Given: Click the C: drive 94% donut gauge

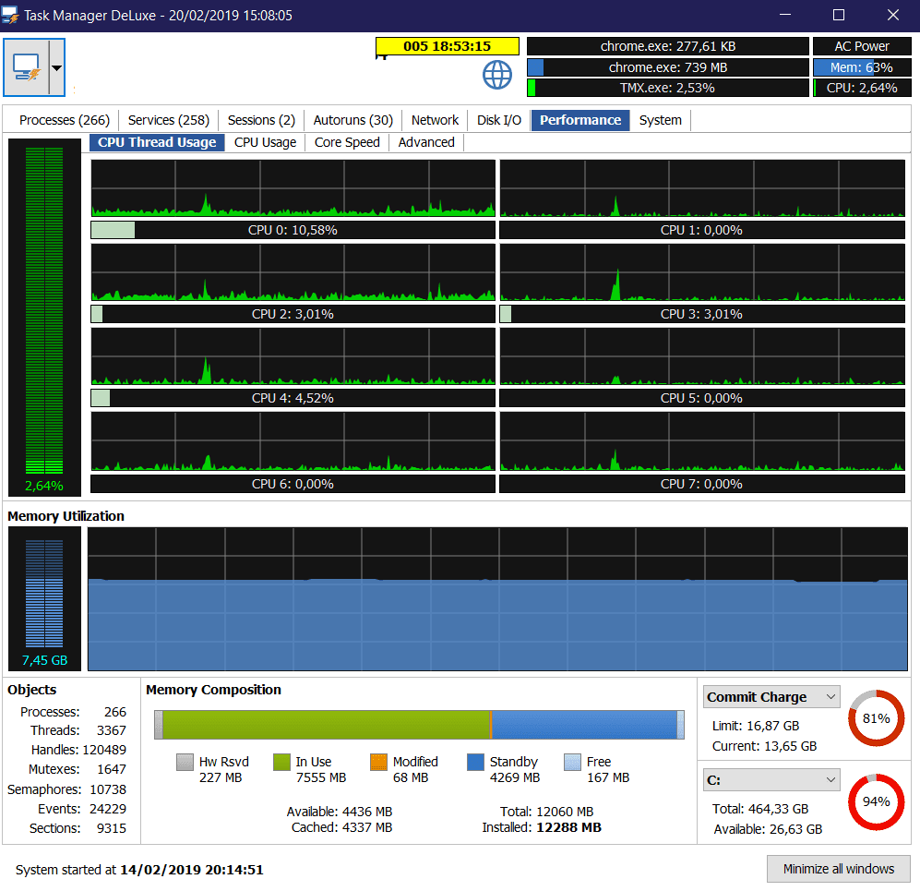Looking at the screenshot, I should 876,801.
